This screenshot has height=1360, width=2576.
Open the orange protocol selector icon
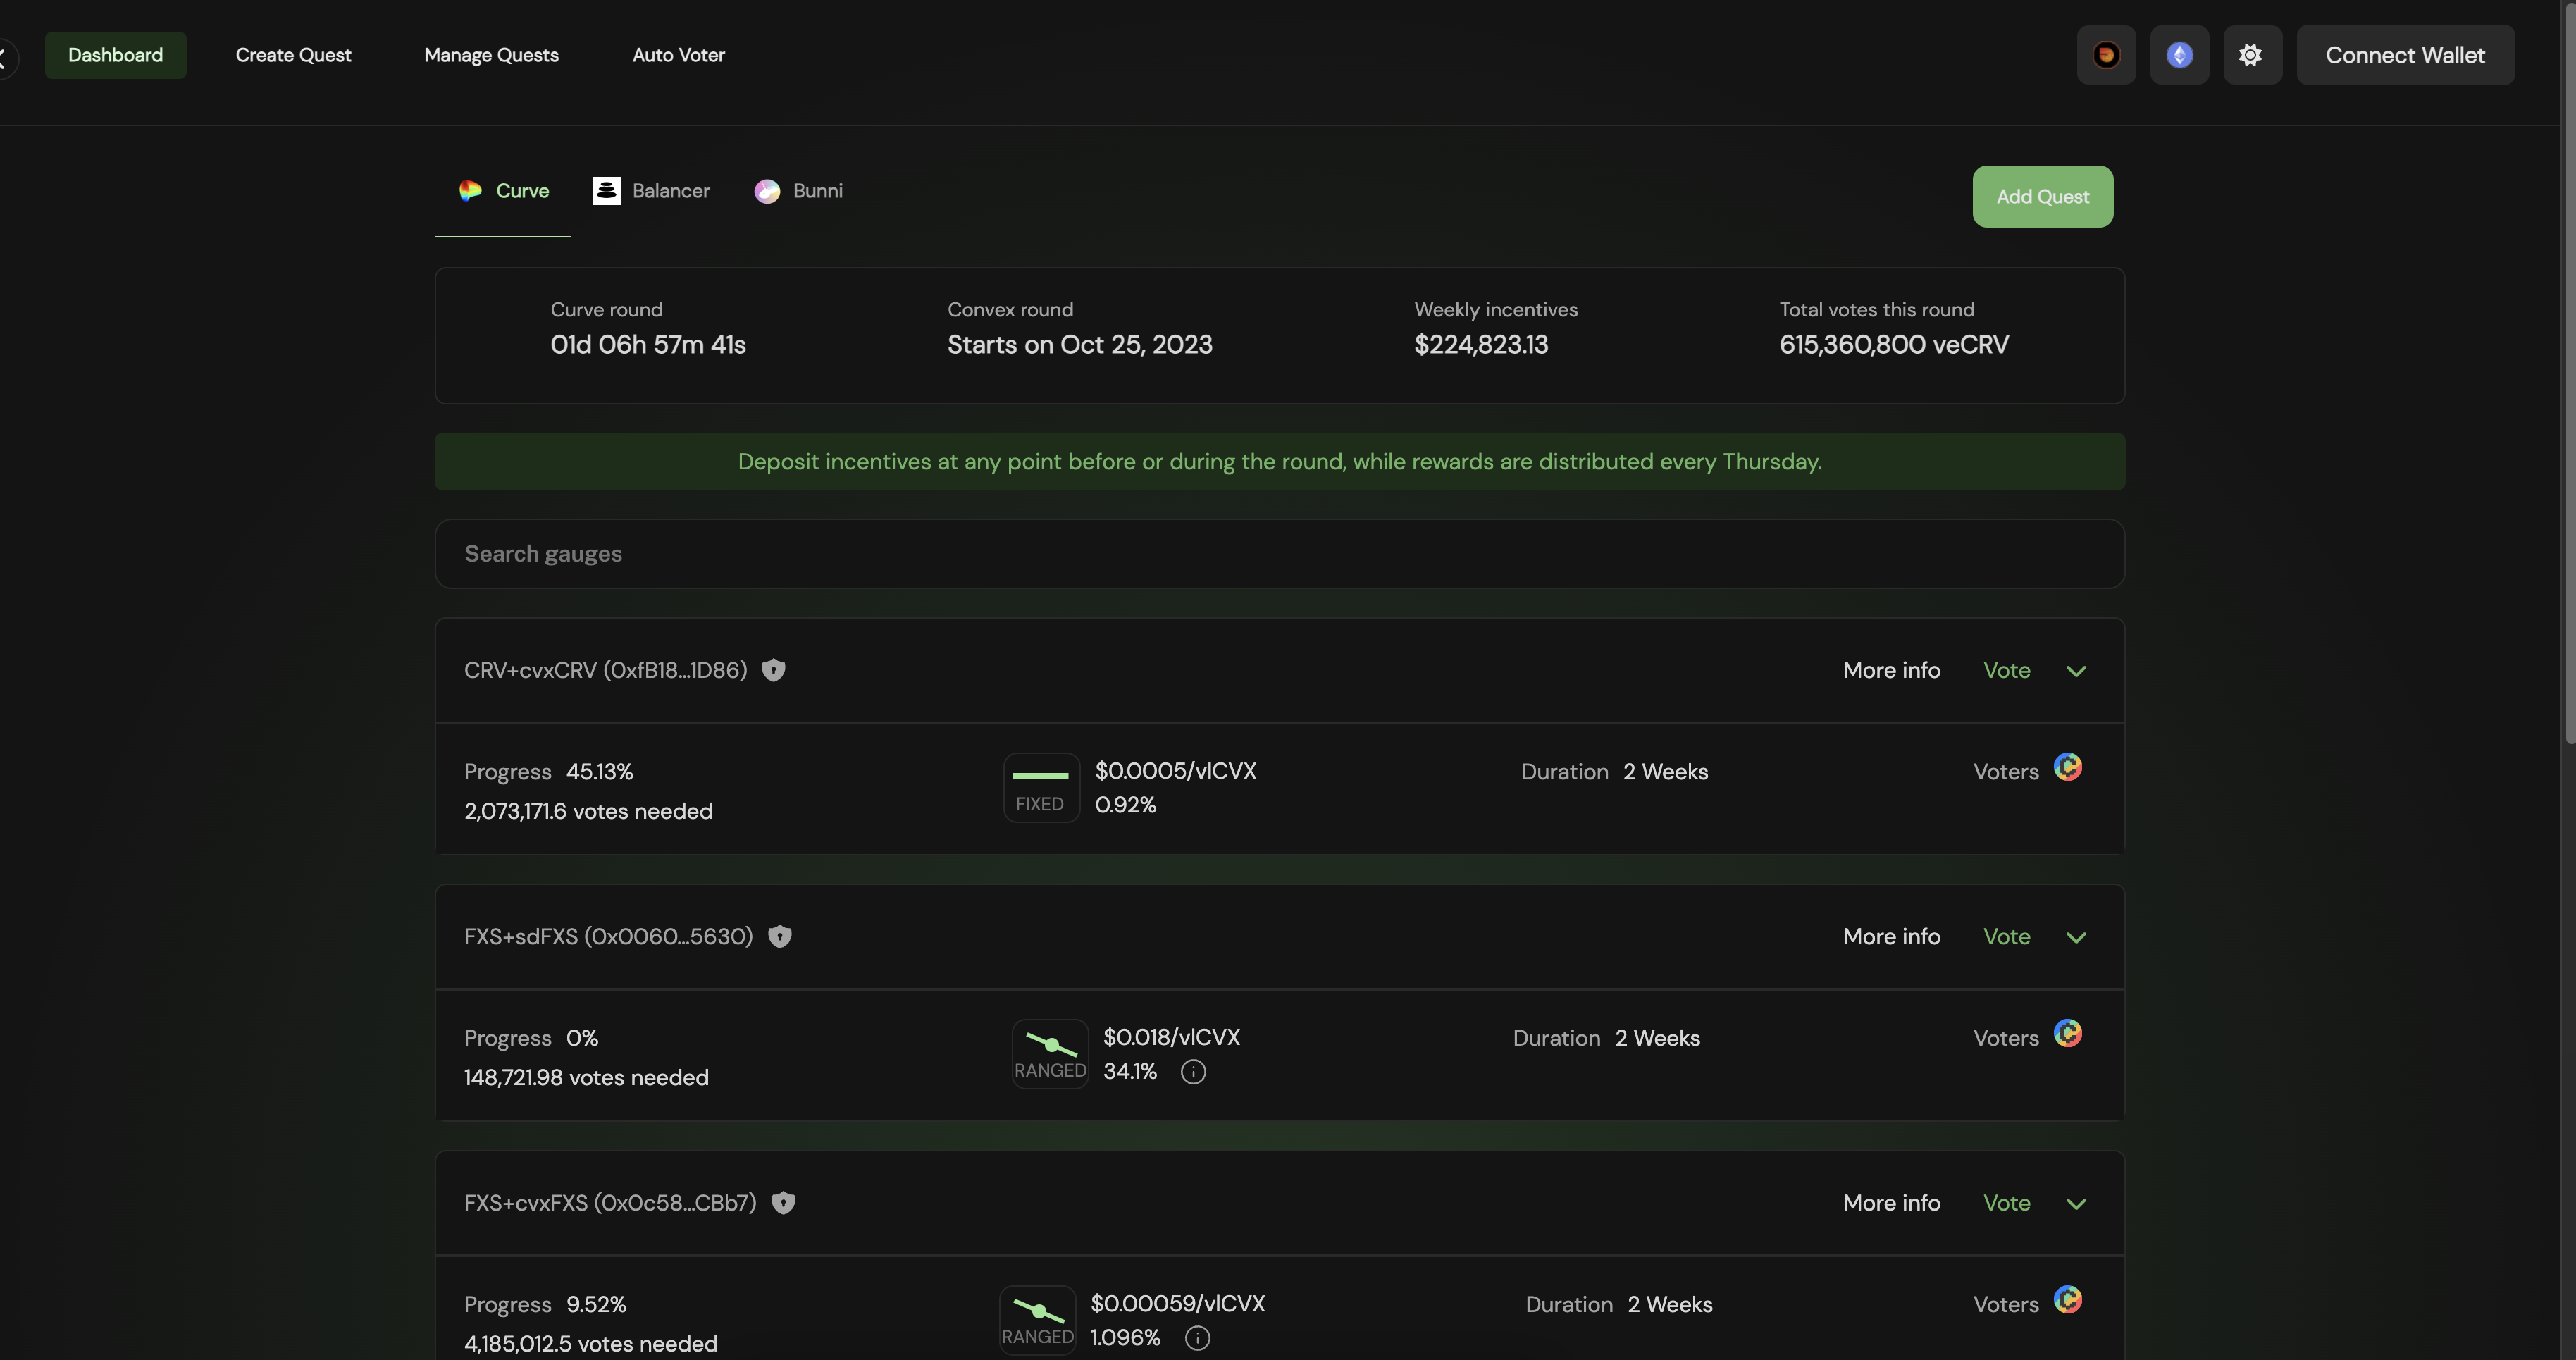tap(2106, 55)
